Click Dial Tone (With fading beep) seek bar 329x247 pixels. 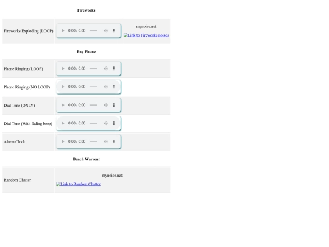point(93,123)
